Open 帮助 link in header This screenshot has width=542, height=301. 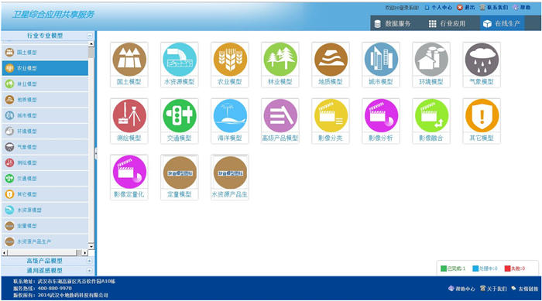pyautogui.click(x=522, y=7)
